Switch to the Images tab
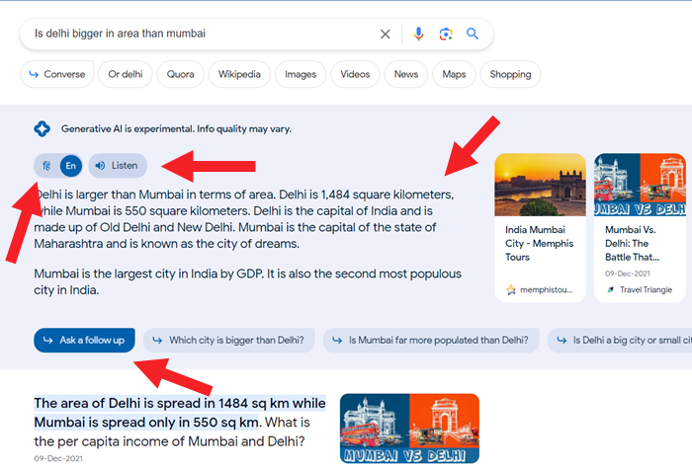Screen dimensions: 692x470 click(301, 74)
